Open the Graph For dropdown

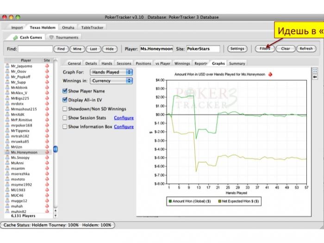click(x=112, y=72)
